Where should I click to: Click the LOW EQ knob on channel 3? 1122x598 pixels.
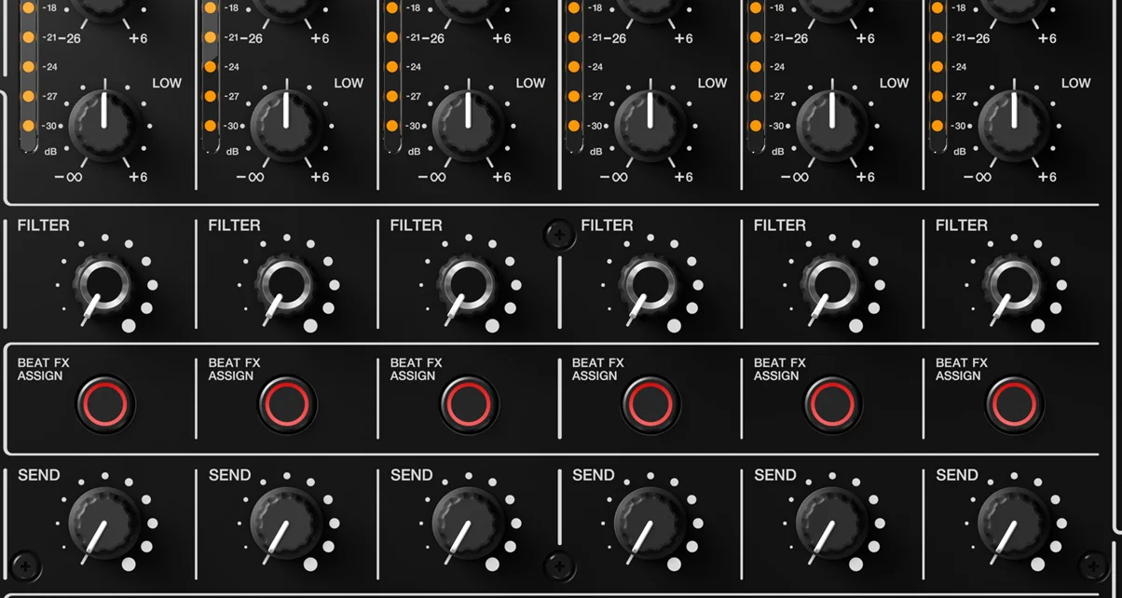[468, 125]
